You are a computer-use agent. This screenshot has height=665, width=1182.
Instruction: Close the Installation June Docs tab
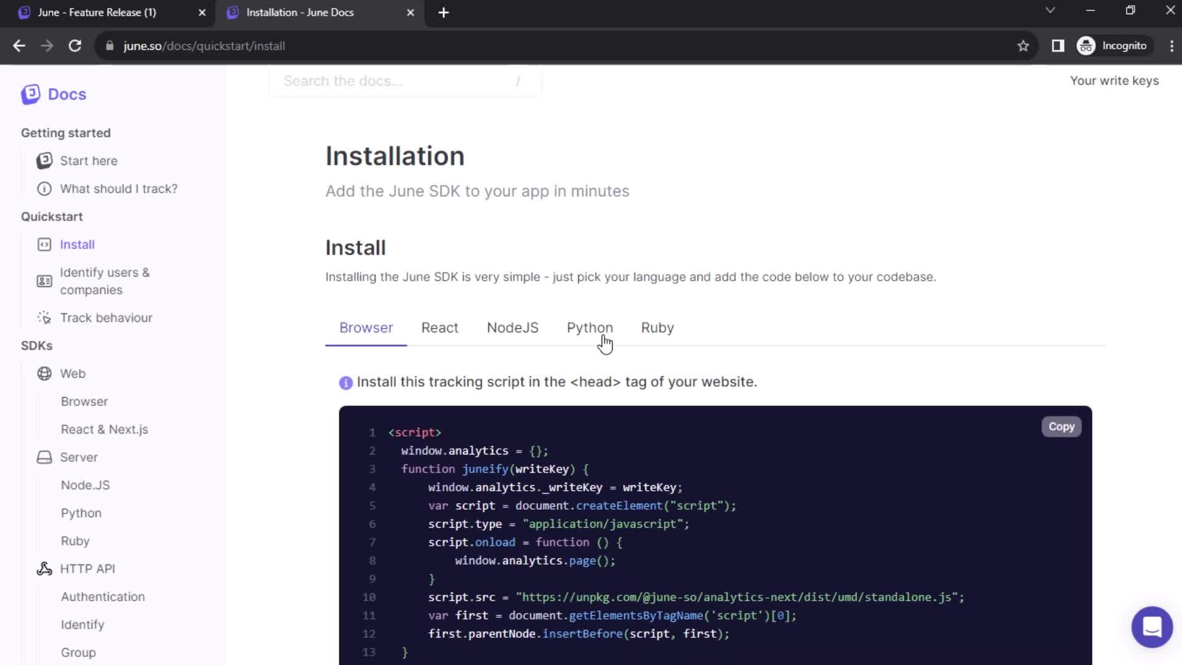(x=411, y=13)
